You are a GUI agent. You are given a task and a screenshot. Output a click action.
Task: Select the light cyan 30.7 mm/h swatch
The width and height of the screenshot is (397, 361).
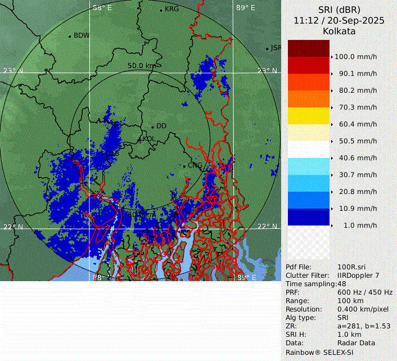[309, 166]
